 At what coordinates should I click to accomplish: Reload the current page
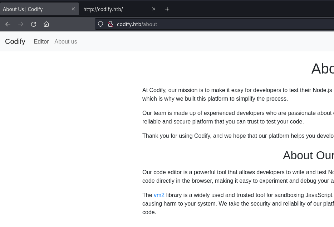coord(34,24)
